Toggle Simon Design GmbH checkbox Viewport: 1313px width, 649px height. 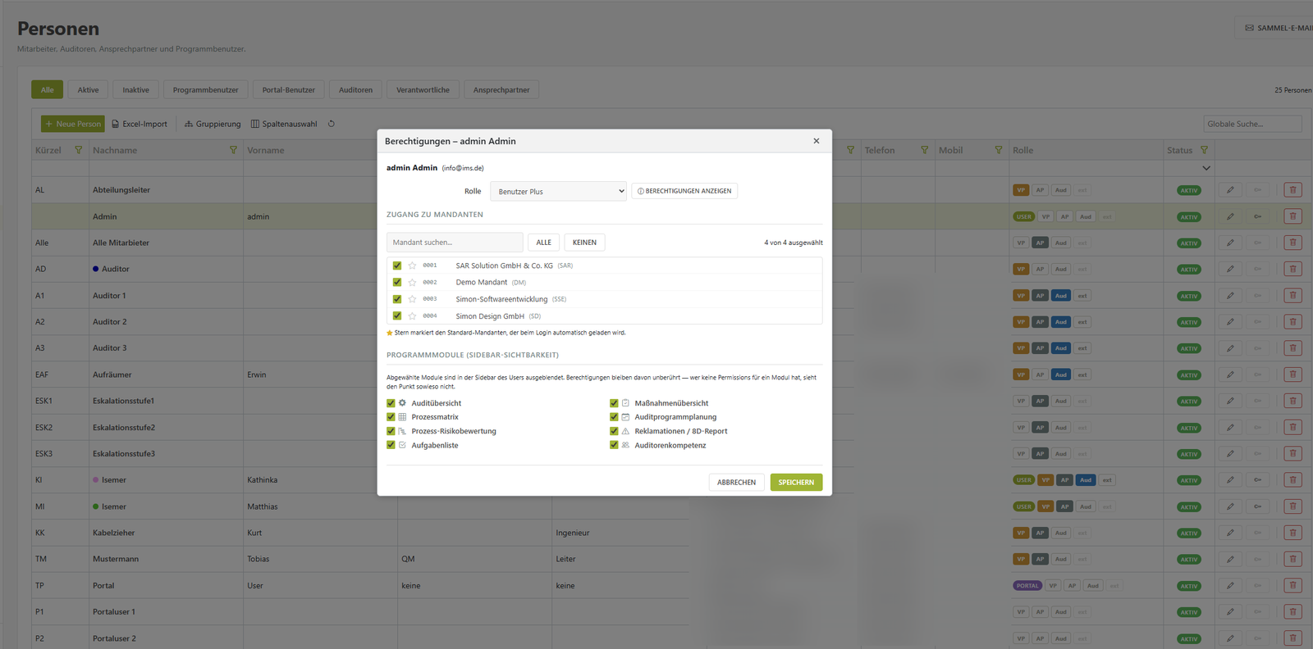pos(397,316)
